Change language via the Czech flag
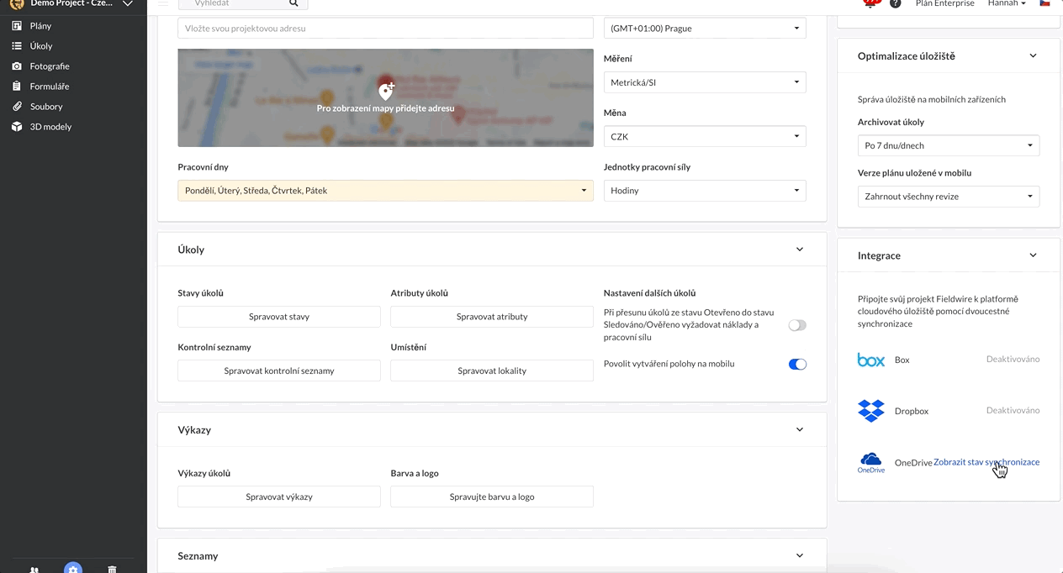 (1045, 3)
